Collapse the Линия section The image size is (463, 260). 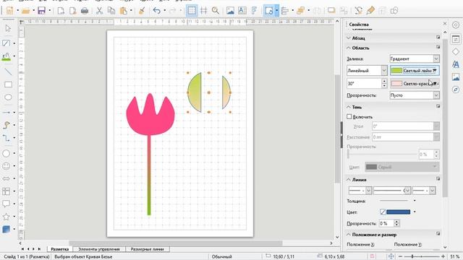(x=349, y=180)
